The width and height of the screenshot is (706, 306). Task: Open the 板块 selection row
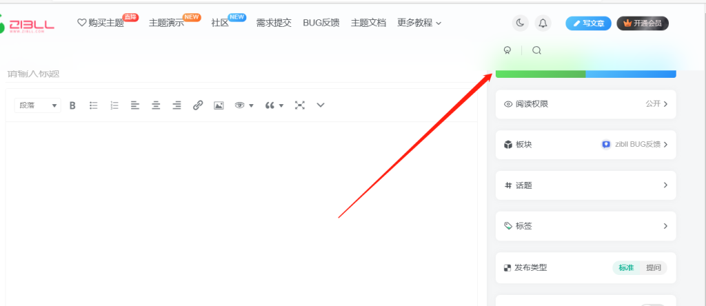pyautogui.click(x=586, y=145)
